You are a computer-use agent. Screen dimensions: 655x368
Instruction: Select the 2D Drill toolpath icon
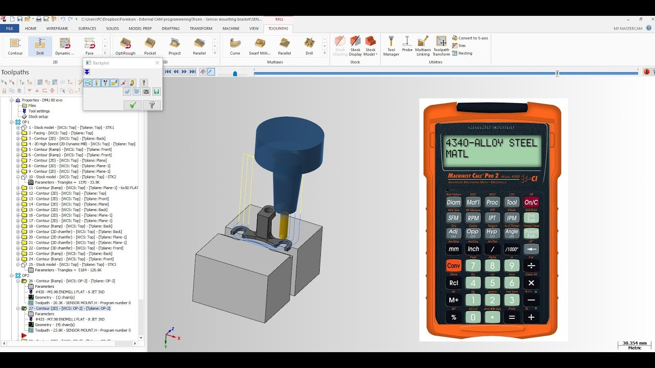coord(40,45)
